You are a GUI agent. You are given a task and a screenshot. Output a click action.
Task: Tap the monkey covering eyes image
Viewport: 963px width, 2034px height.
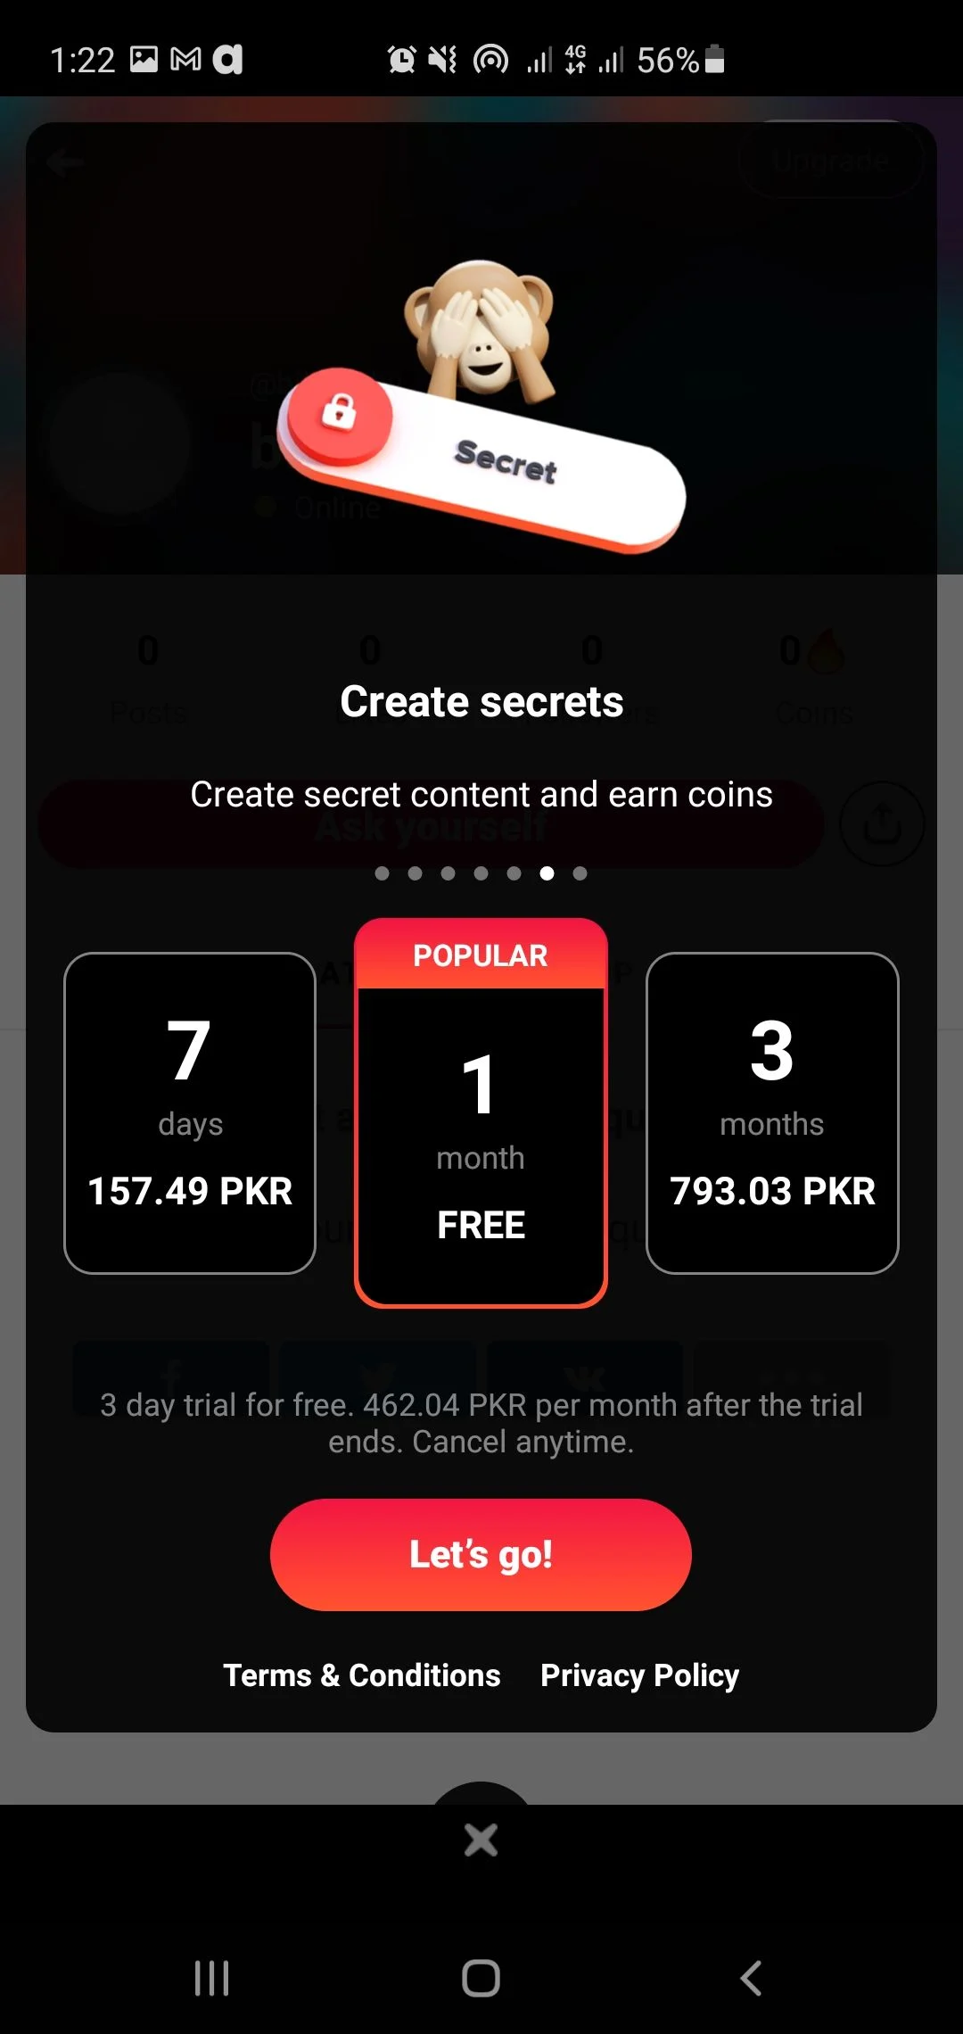480,329
